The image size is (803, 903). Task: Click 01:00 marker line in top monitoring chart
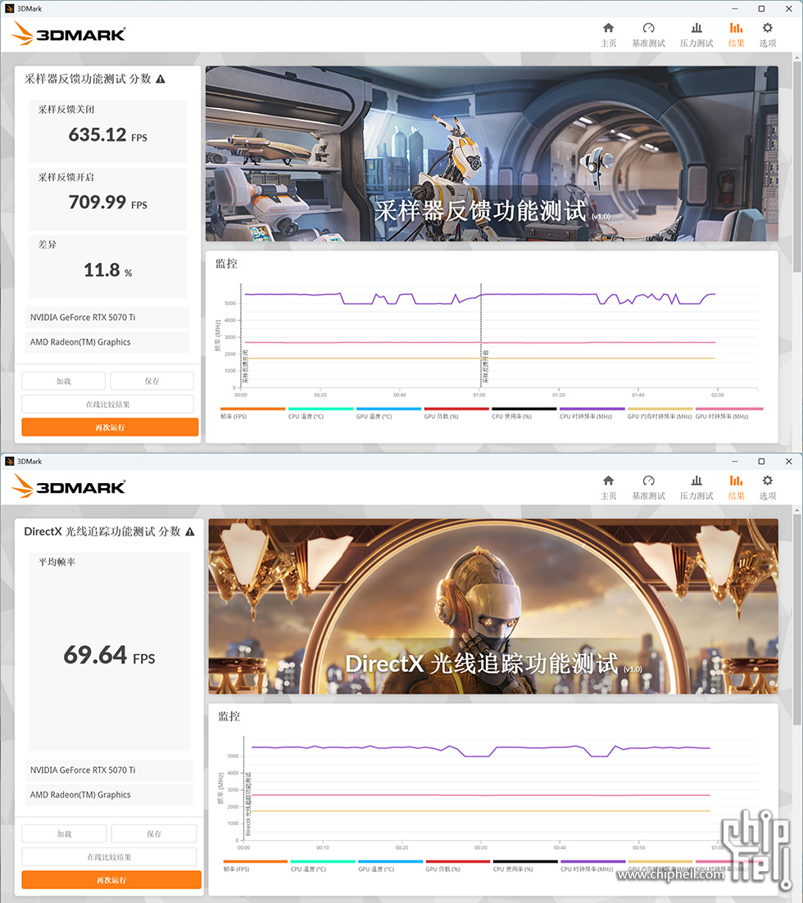pyautogui.click(x=481, y=335)
